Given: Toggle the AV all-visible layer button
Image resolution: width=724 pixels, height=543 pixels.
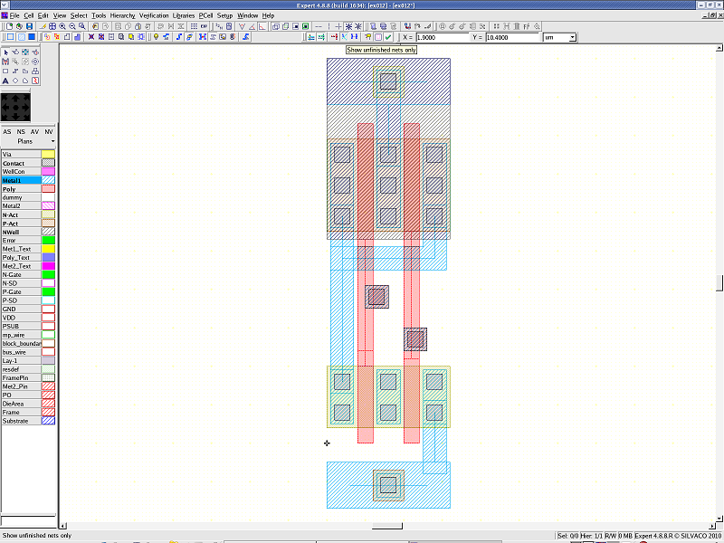Looking at the screenshot, I should 35,132.
